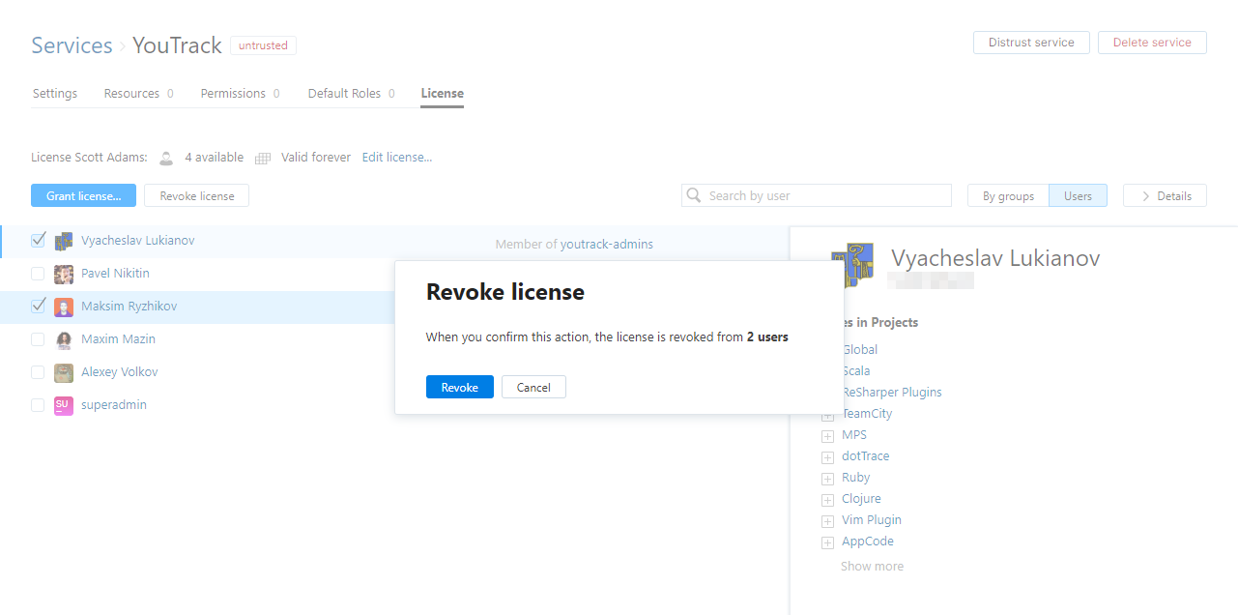1238x615 pixels.
Task: Open Edit license link
Action: [x=397, y=158]
